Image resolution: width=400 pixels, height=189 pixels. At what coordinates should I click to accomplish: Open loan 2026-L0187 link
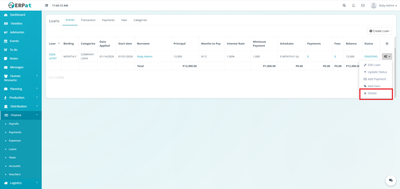point(52,57)
